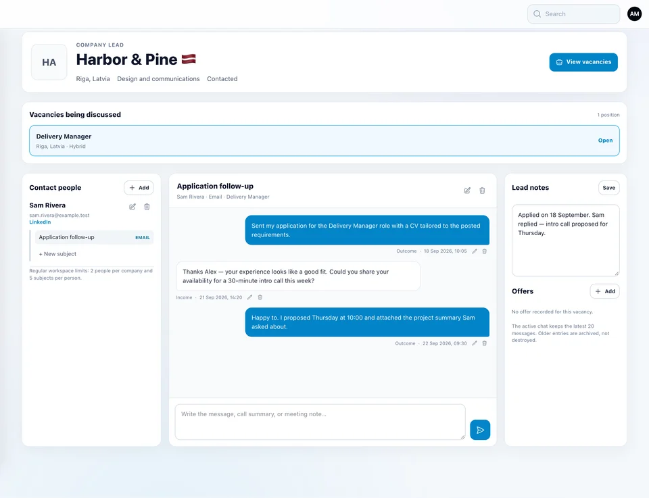The height and width of the screenshot is (498, 649).
Task: Edit the Application follow-up subject
Action: tap(467, 191)
